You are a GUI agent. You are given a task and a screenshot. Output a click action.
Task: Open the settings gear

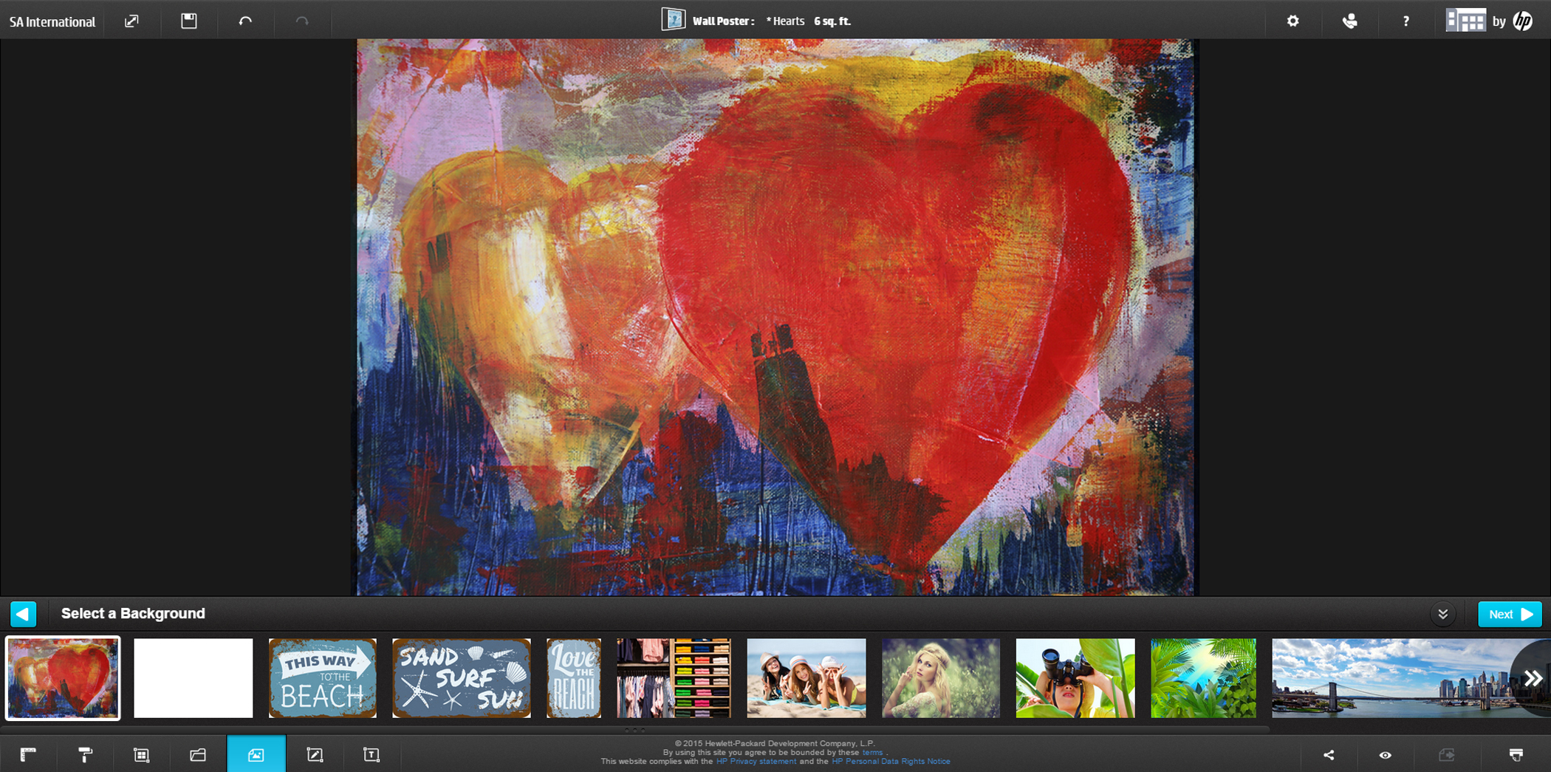coord(1292,21)
